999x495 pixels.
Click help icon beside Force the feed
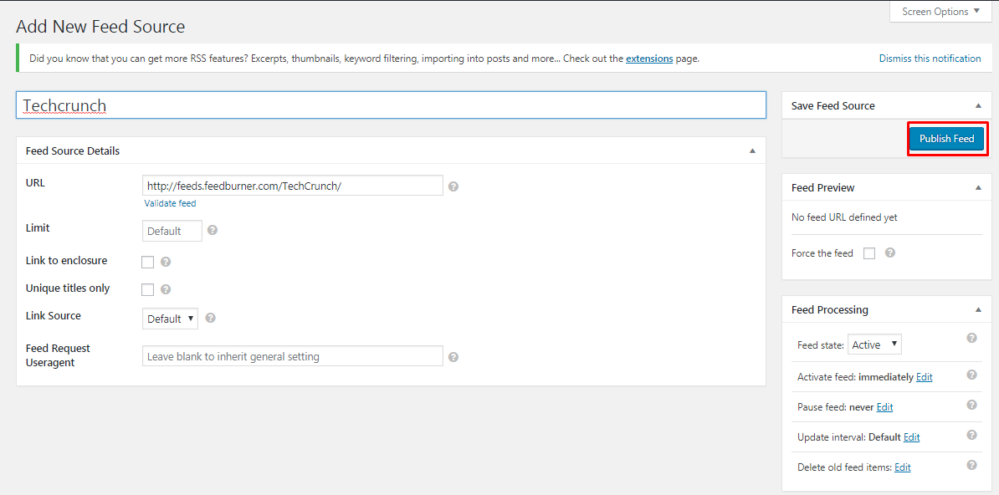coord(891,253)
